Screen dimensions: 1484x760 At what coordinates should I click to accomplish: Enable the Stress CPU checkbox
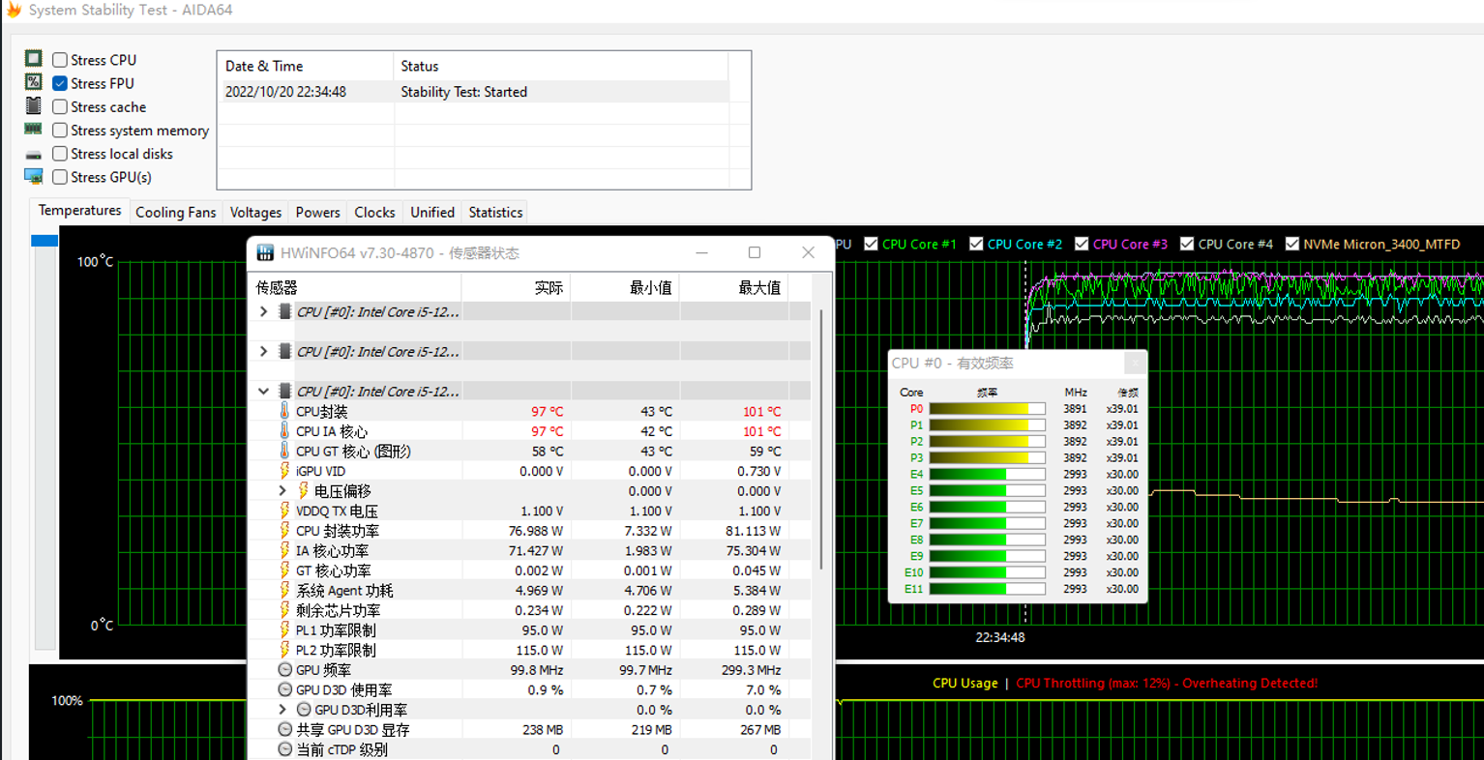pyautogui.click(x=60, y=60)
